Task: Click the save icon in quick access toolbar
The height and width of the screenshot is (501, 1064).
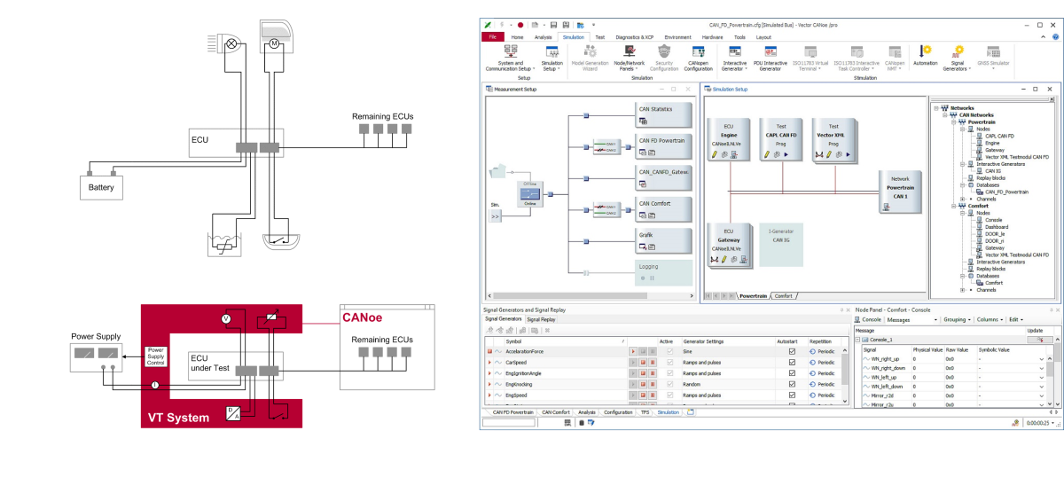Action: click(x=553, y=25)
